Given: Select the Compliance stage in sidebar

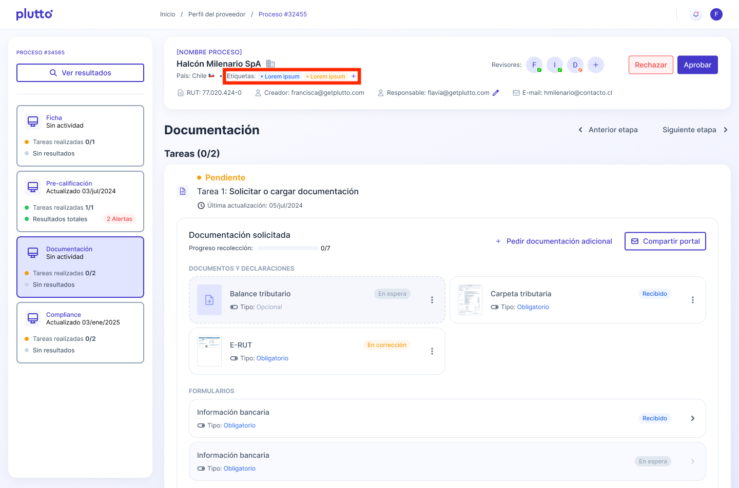Looking at the screenshot, I should click(80, 332).
